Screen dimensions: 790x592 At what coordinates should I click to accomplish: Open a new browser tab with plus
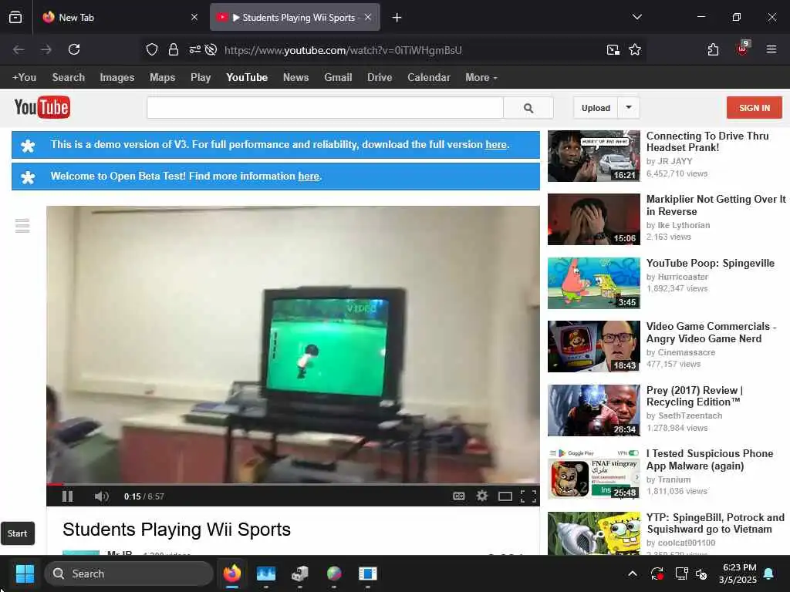click(397, 18)
